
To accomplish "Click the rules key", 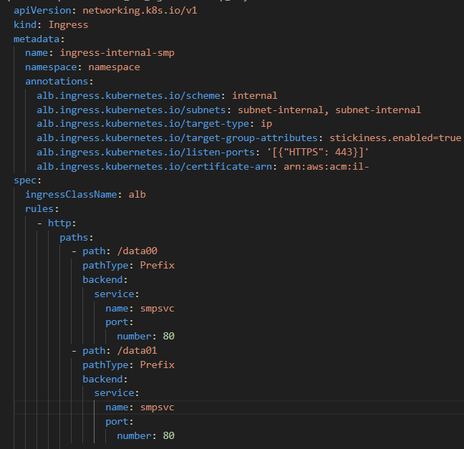I will pyautogui.click(x=39, y=209).
